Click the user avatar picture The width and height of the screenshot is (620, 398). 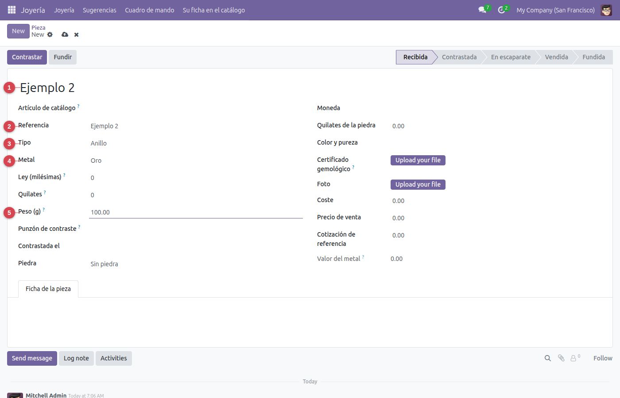[606, 10]
